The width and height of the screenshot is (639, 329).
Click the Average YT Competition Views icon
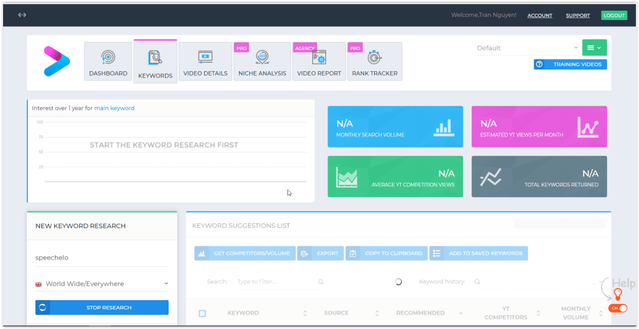[347, 177]
